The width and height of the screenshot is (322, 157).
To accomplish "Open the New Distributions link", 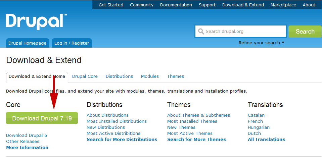I will (x=106, y=127).
